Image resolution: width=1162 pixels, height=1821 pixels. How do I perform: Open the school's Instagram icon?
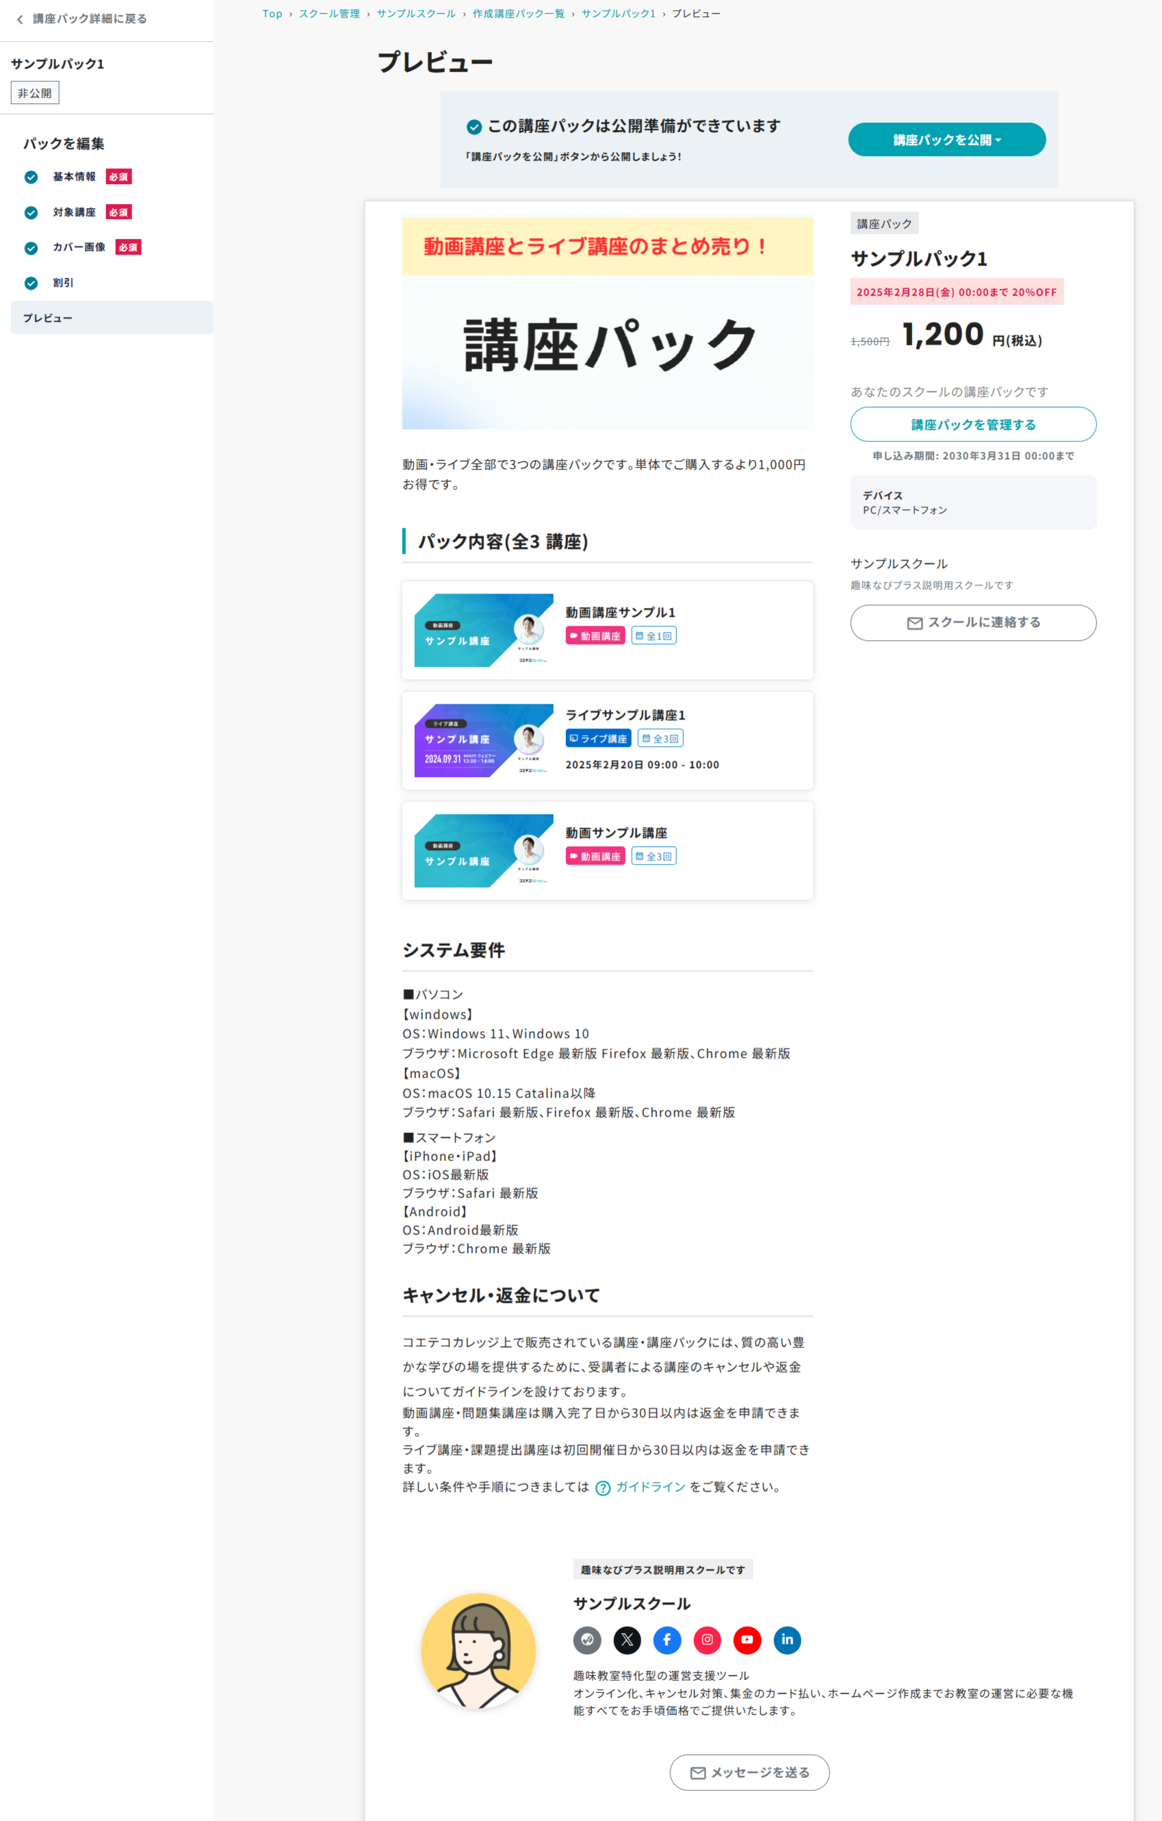(707, 1640)
